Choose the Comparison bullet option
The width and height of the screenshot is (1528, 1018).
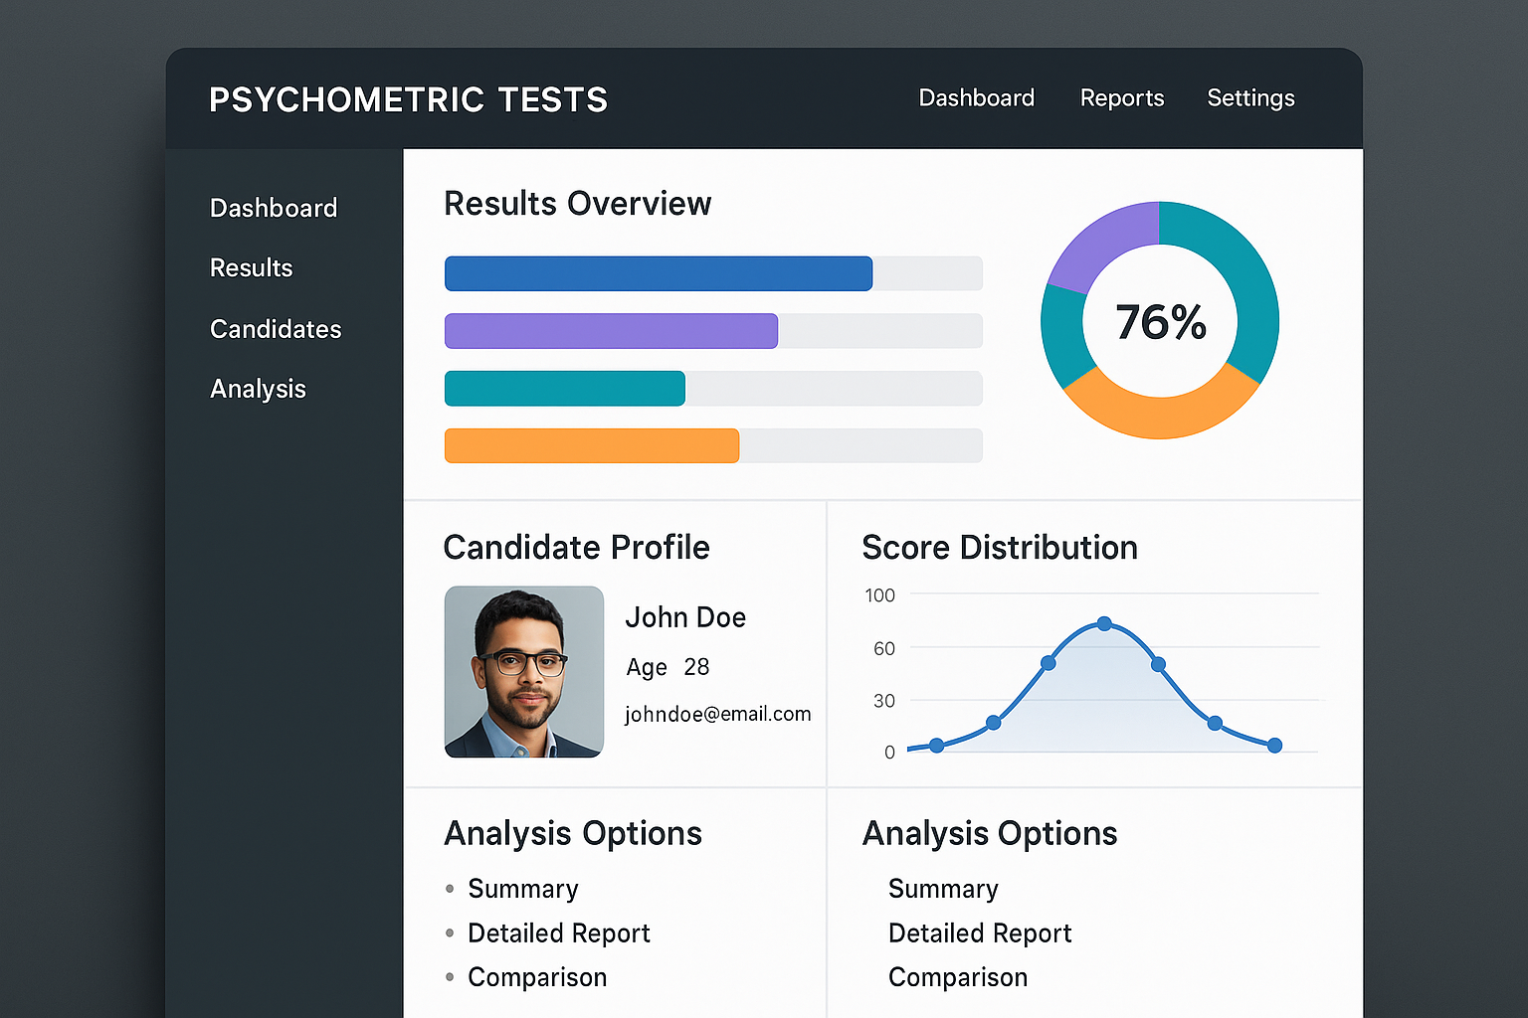coord(537,977)
